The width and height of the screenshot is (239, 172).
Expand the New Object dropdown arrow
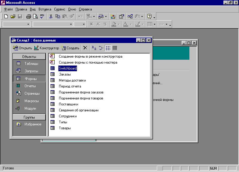[x=142, y=16]
